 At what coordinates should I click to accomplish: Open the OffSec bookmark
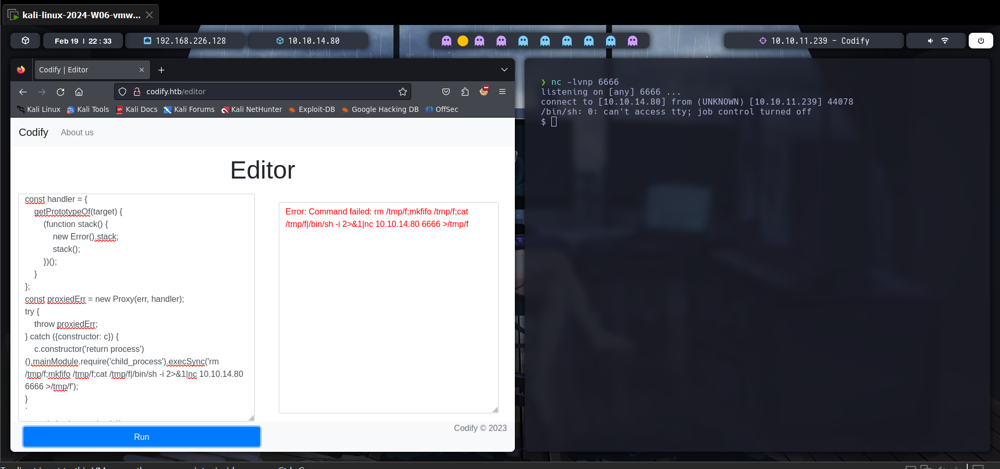pyautogui.click(x=442, y=109)
